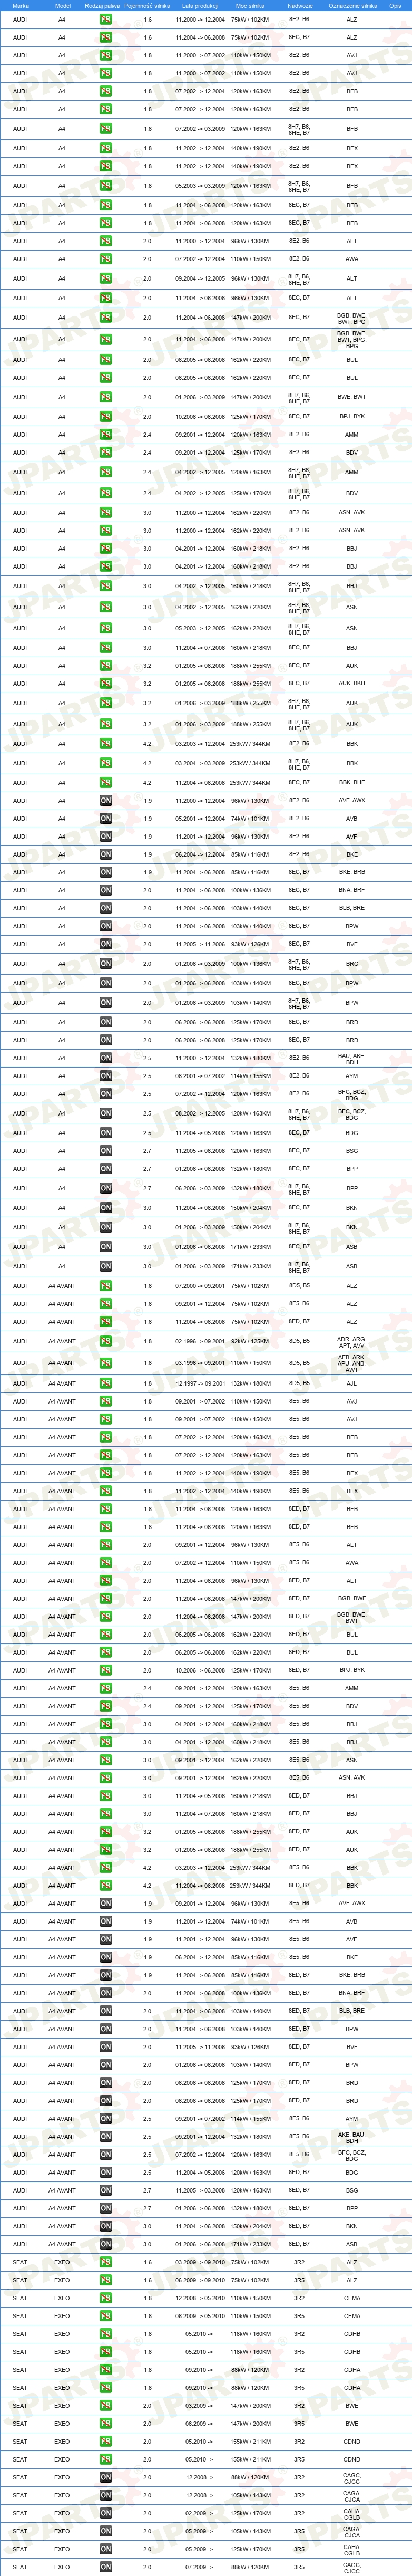Click the '02.1996 -> 09.2001' production years cell

tap(200, 1342)
